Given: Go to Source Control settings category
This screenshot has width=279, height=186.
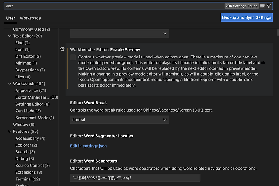Looking at the screenshot, I should click(32, 166).
